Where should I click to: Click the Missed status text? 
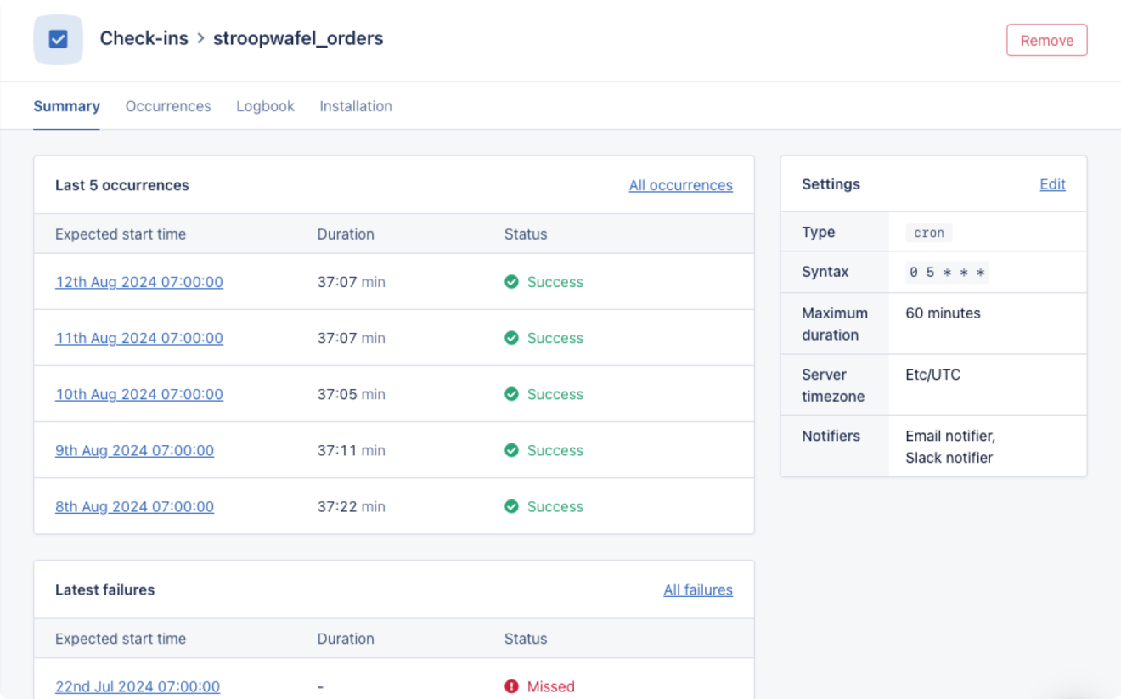(550, 686)
